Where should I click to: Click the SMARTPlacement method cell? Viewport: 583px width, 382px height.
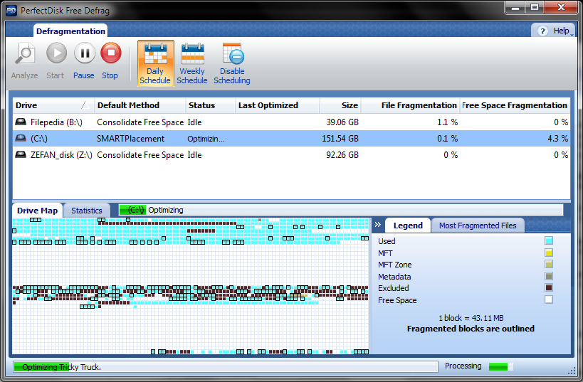coord(130,139)
